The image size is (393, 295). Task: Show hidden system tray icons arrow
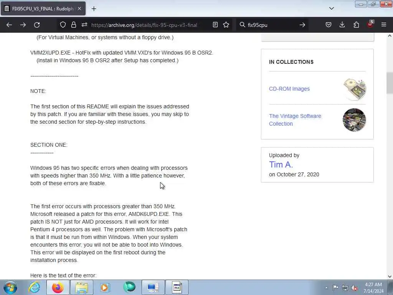pyautogui.click(x=326, y=288)
